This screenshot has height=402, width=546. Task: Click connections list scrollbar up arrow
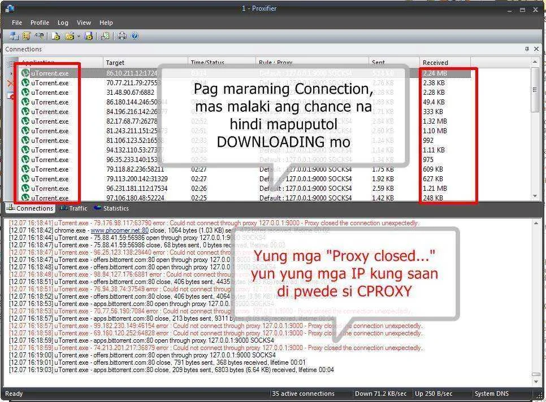[535, 62]
